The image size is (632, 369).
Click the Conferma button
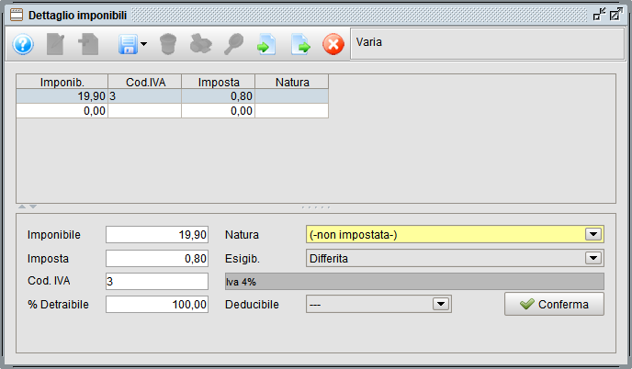pyautogui.click(x=554, y=304)
